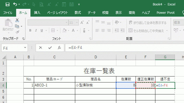Switch to the 挿入 tab
The width and height of the screenshot is (184, 103).
(37, 13)
